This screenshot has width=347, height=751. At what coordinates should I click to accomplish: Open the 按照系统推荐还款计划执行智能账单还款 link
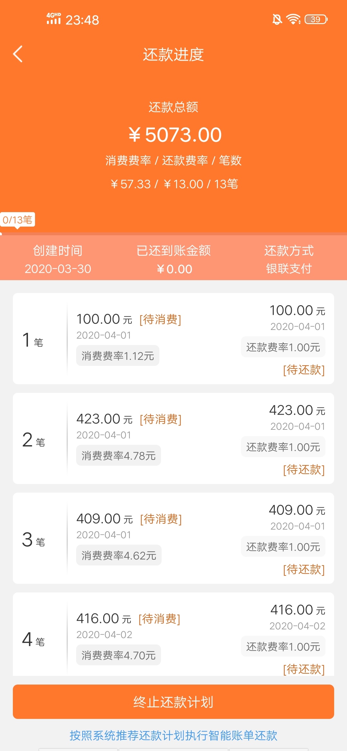pos(173,735)
